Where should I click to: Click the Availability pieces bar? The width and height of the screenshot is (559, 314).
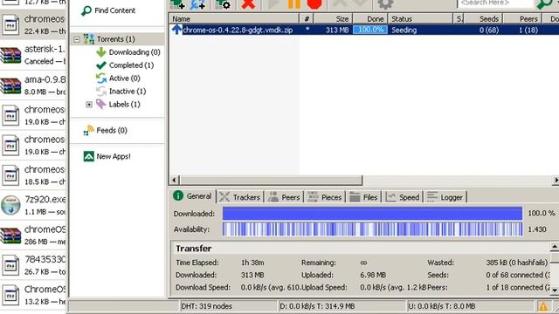tap(372, 229)
